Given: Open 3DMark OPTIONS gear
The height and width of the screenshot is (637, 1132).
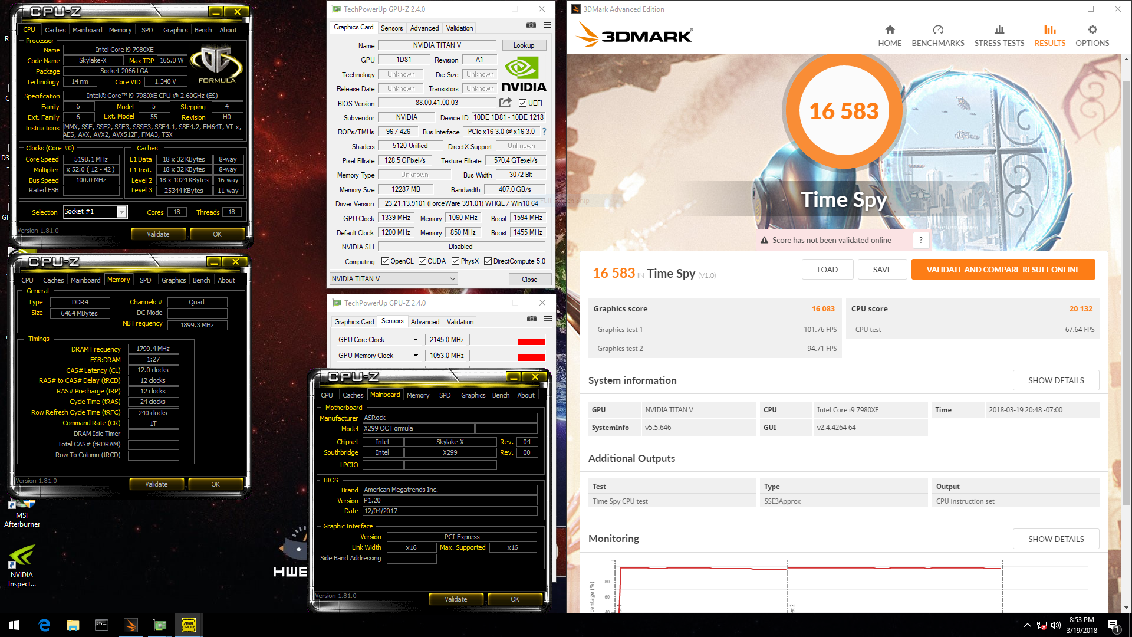Looking at the screenshot, I should (x=1092, y=36).
